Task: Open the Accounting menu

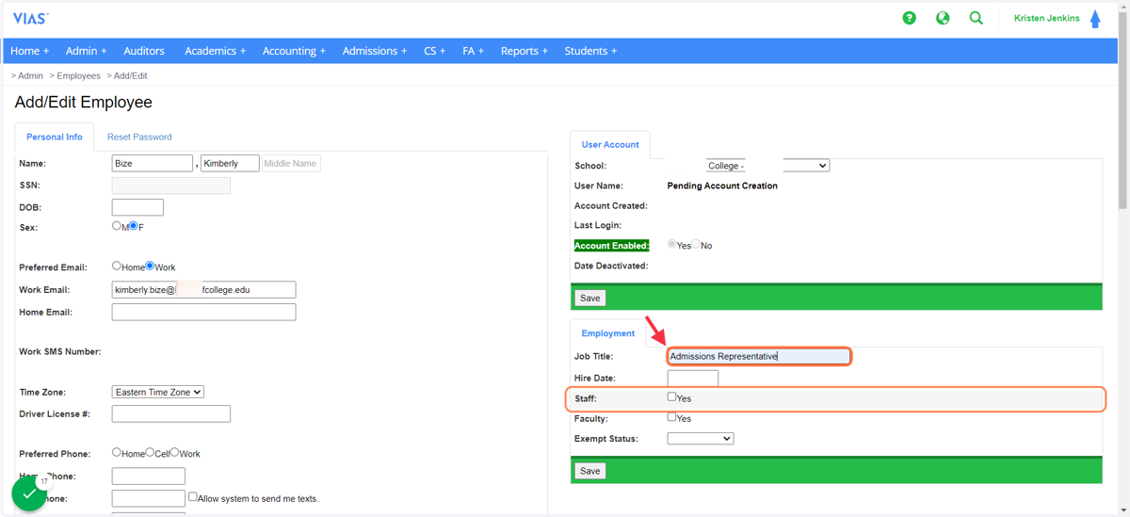Action: 294,51
